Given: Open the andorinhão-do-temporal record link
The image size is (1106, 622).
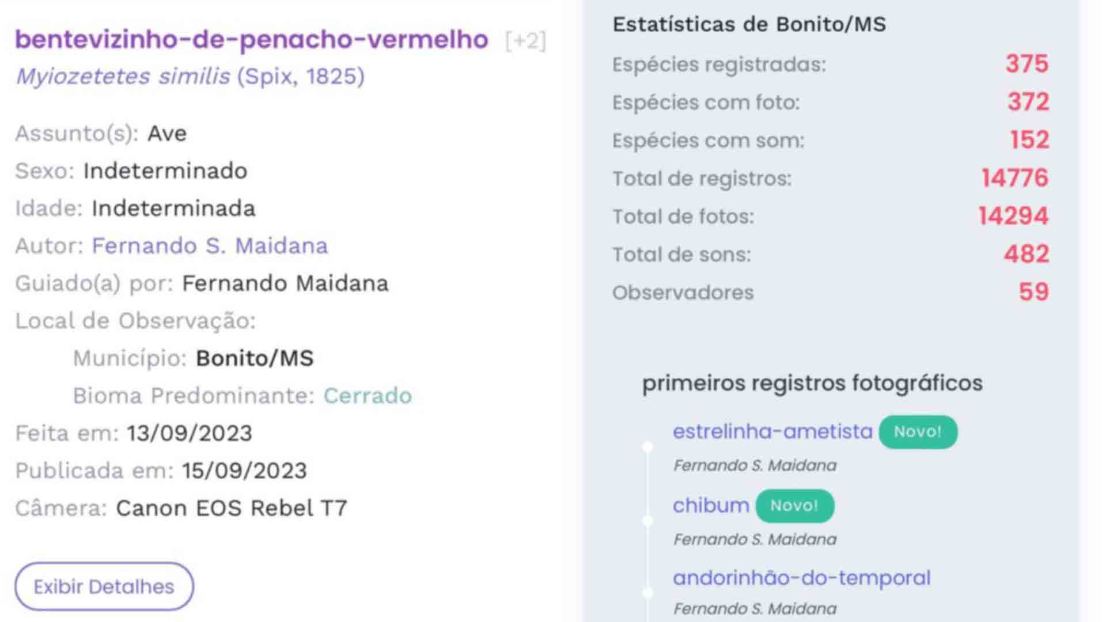Looking at the screenshot, I should (x=801, y=578).
